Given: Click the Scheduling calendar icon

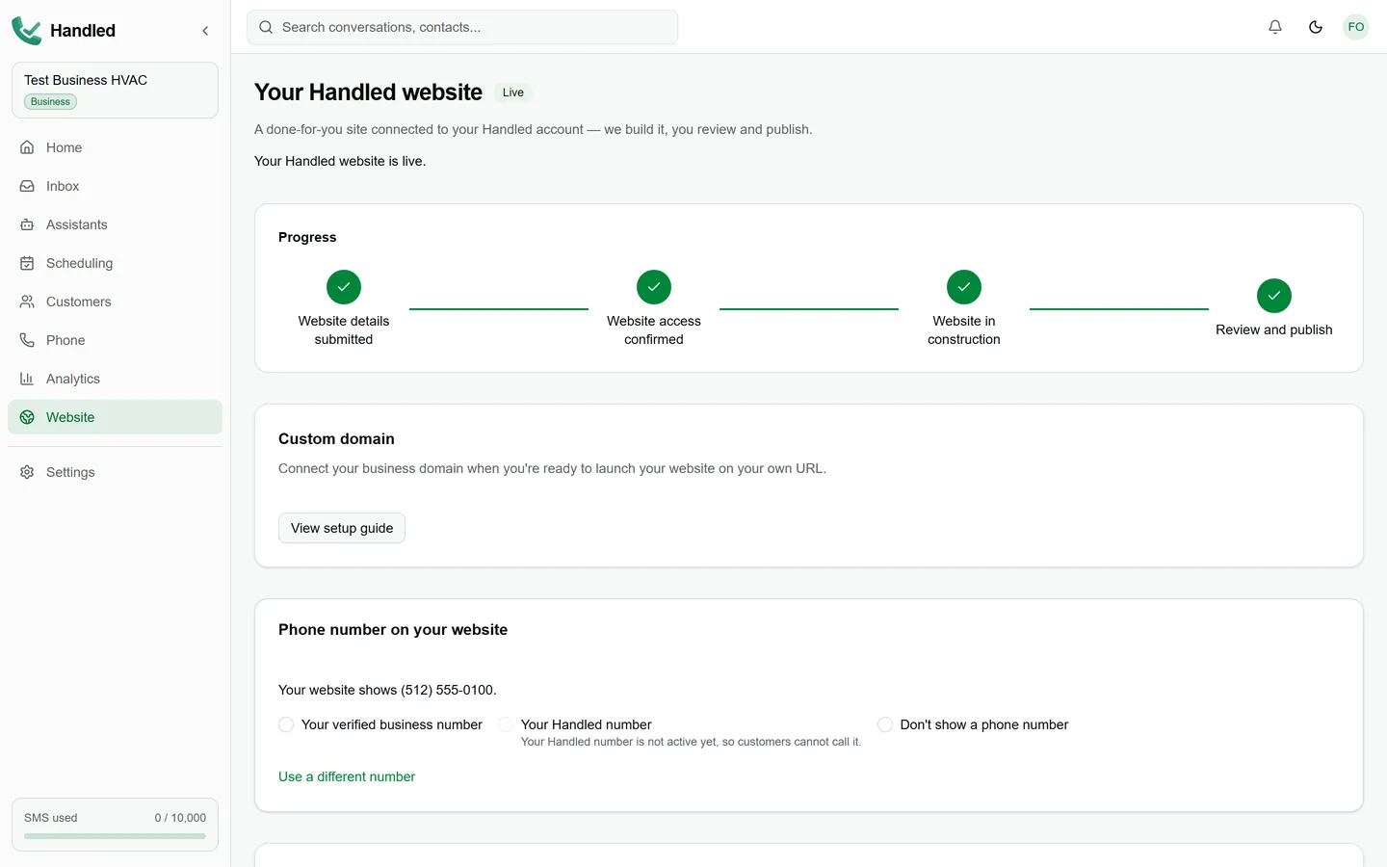Looking at the screenshot, I should coord(27,263).
